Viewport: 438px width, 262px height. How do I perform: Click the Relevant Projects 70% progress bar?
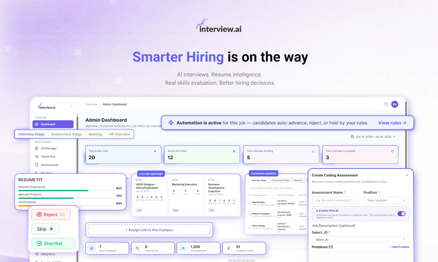(x=66, y=198)
